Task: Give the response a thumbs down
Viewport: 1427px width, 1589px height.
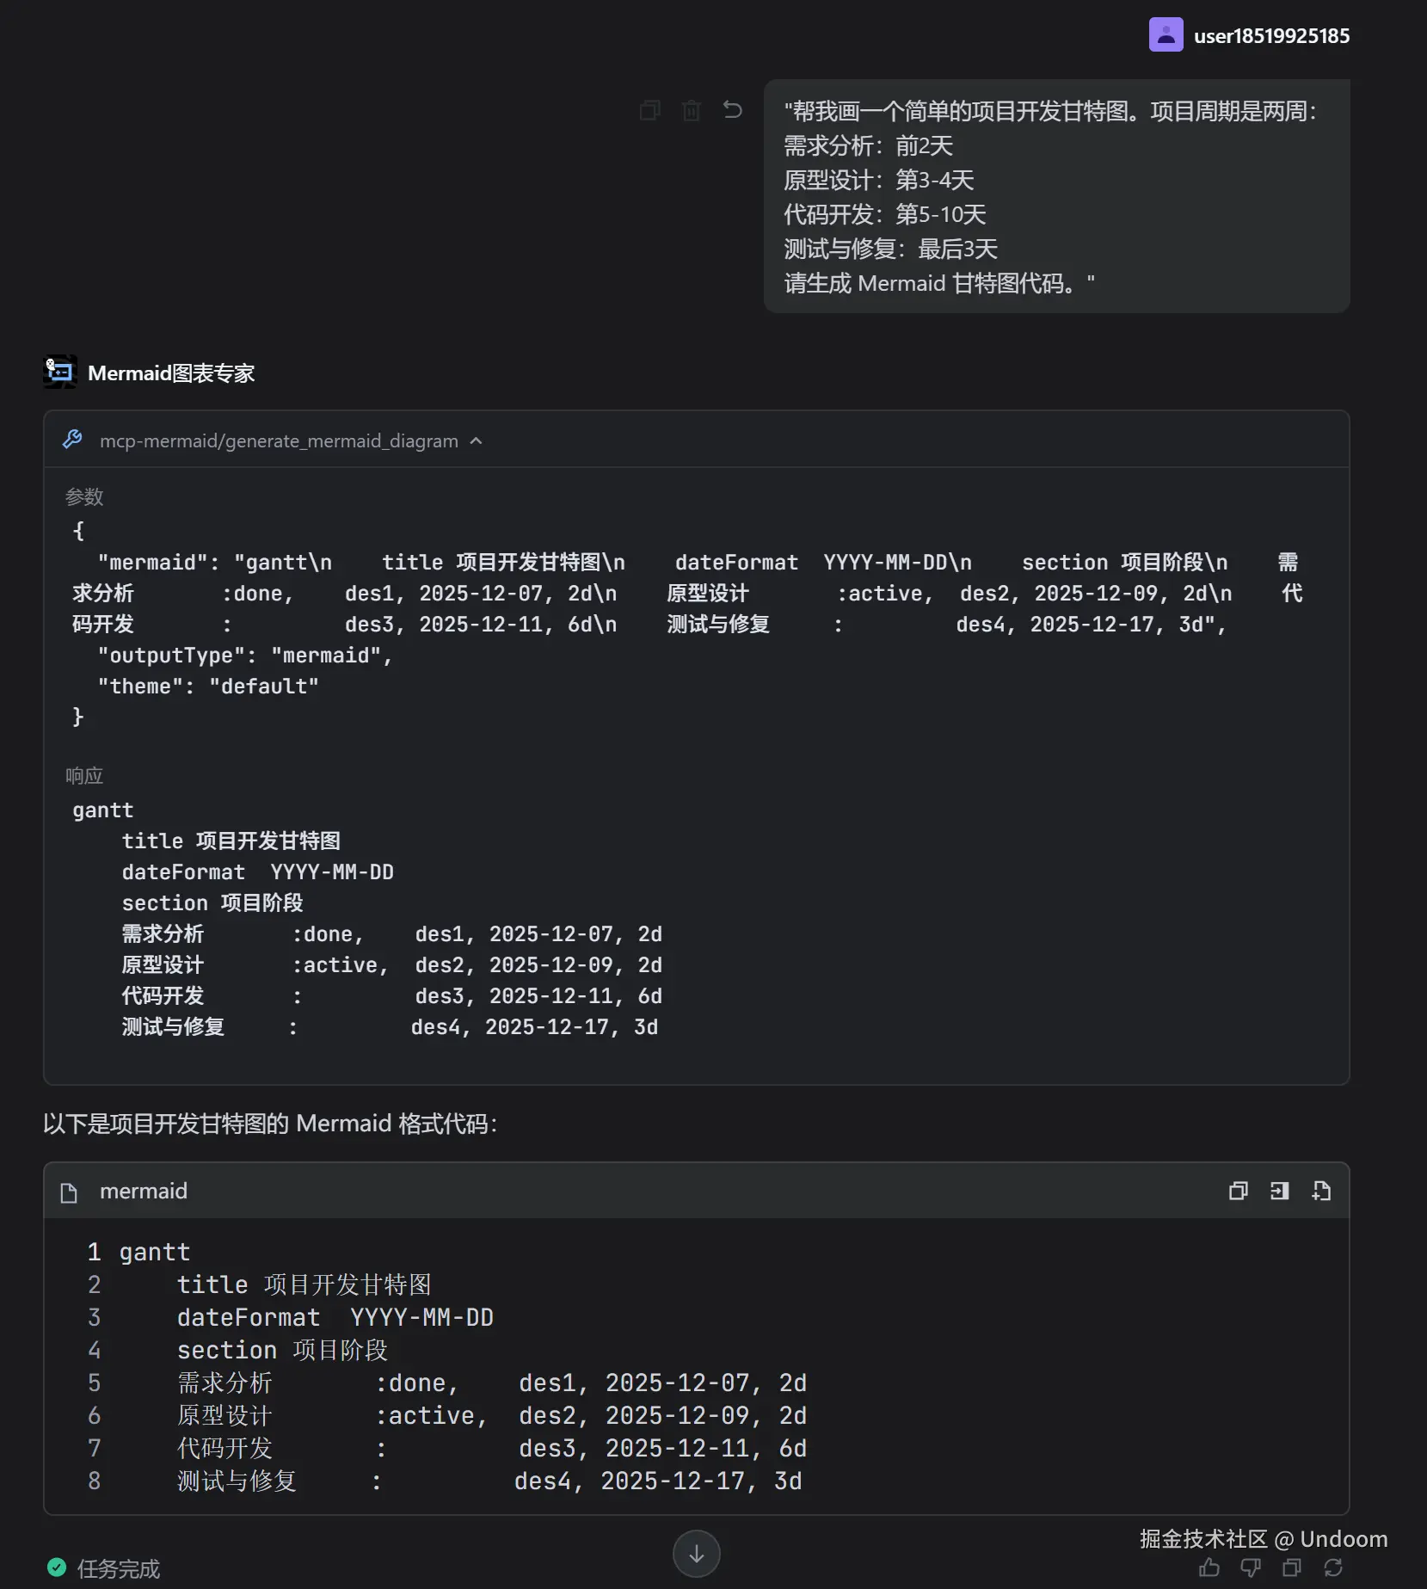Action: coord(1251,1567)
